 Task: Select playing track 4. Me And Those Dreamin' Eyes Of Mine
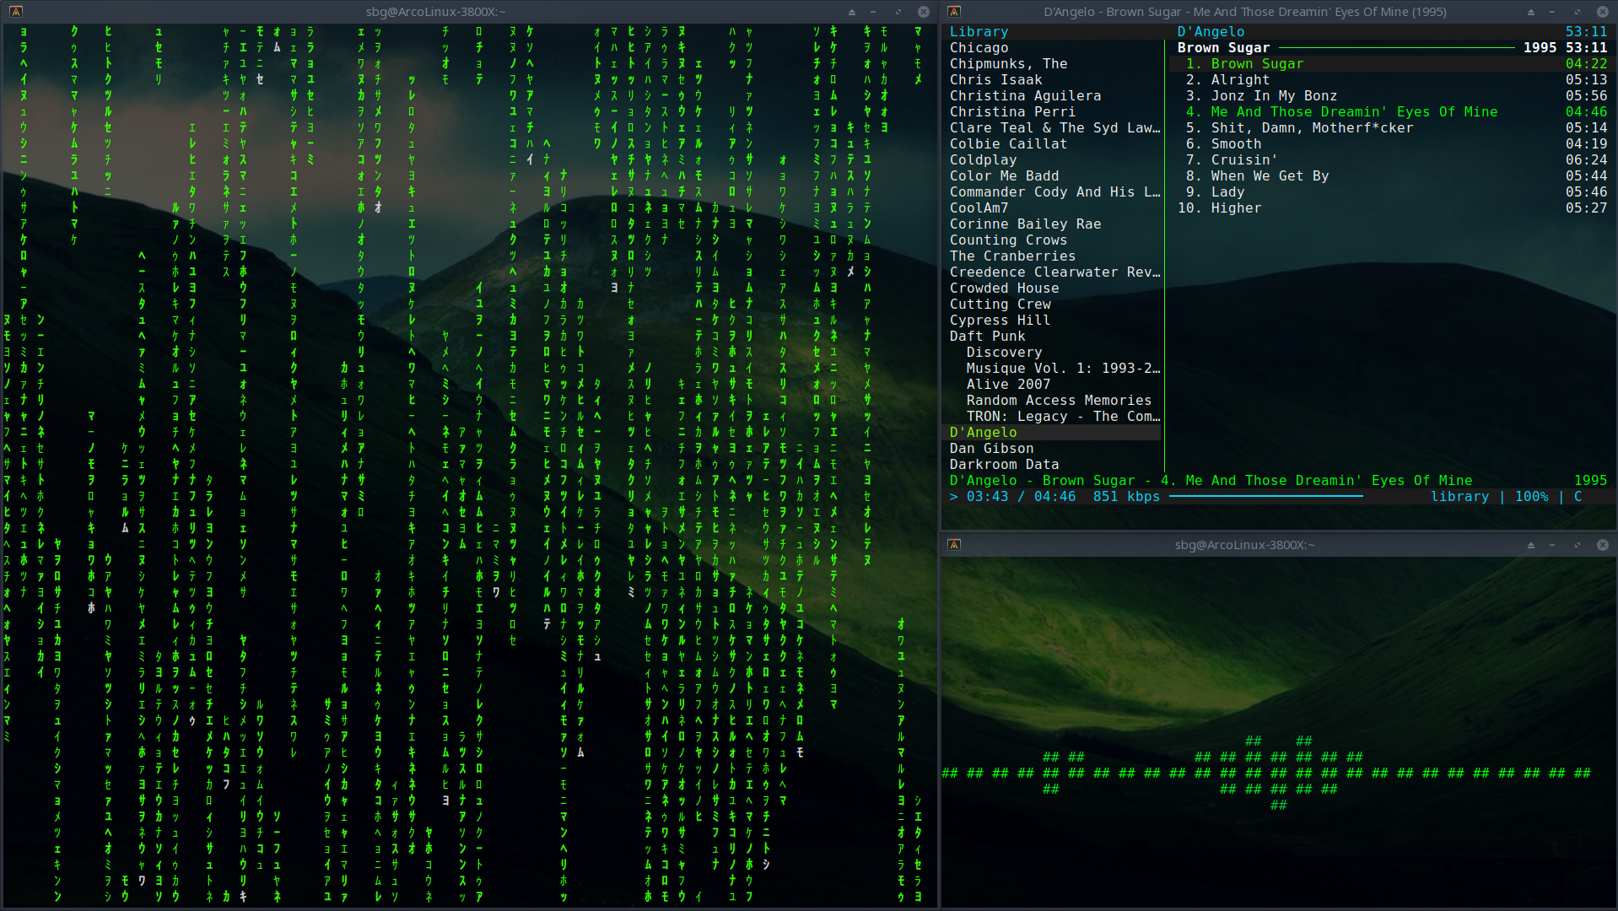tap(1392, 112)
